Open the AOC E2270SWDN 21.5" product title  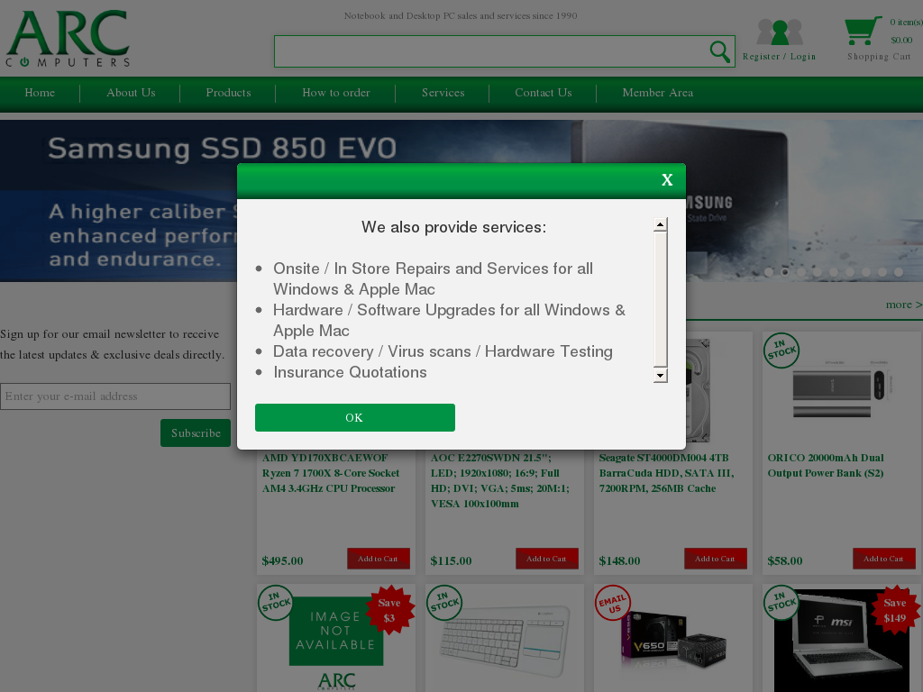500,481
